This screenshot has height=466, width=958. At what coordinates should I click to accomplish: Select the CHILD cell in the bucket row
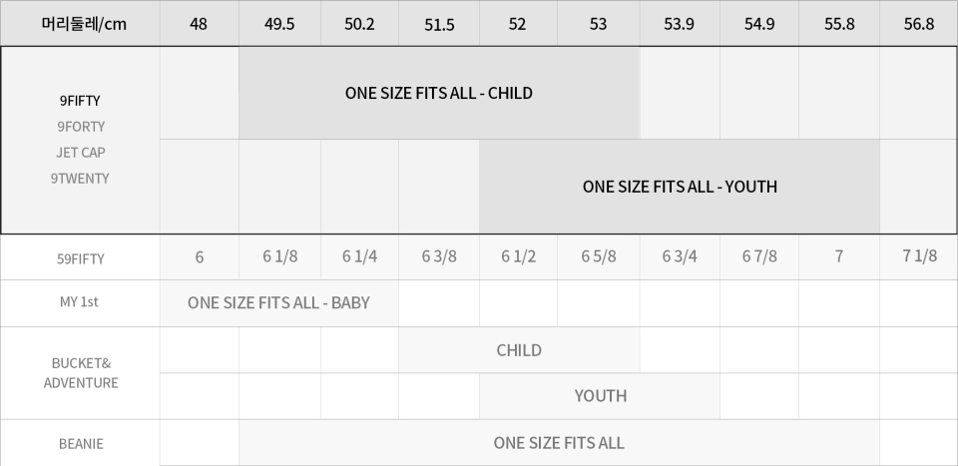pos(519,350)
